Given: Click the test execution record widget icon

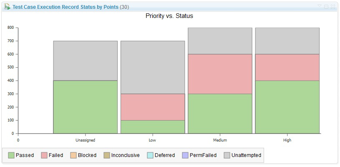Looking at the screenshot, I should (x=8, y=7).
